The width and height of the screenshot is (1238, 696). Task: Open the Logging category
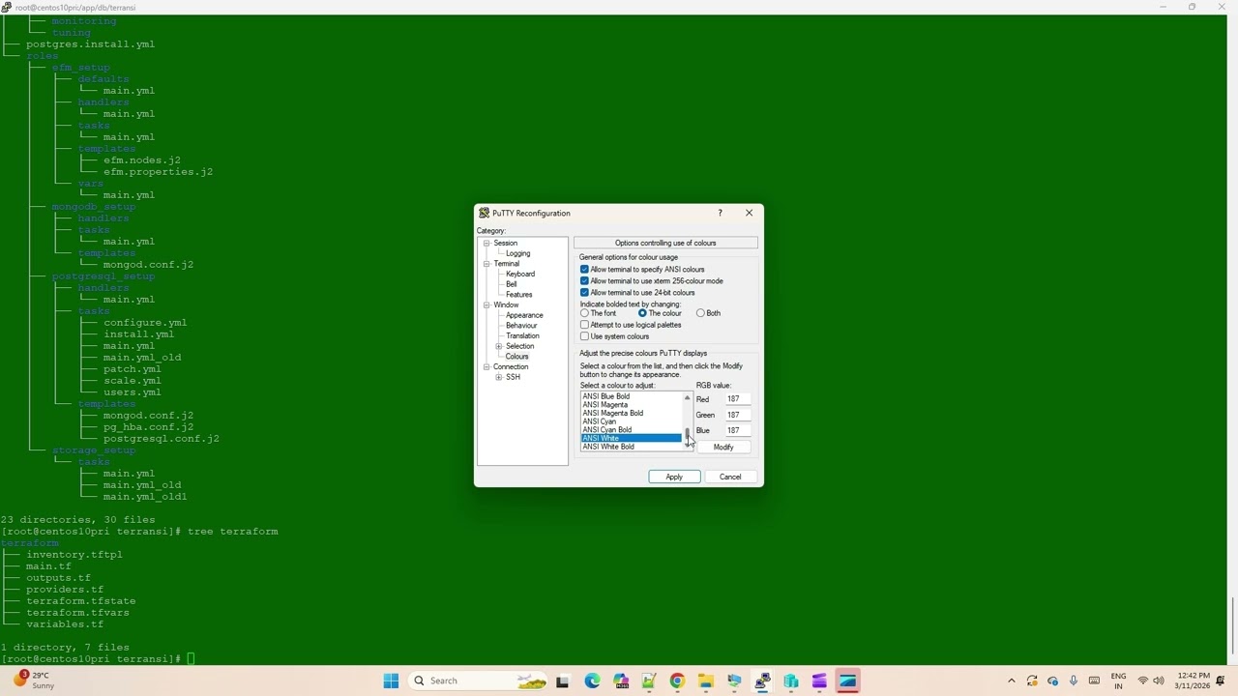[518, 253]
